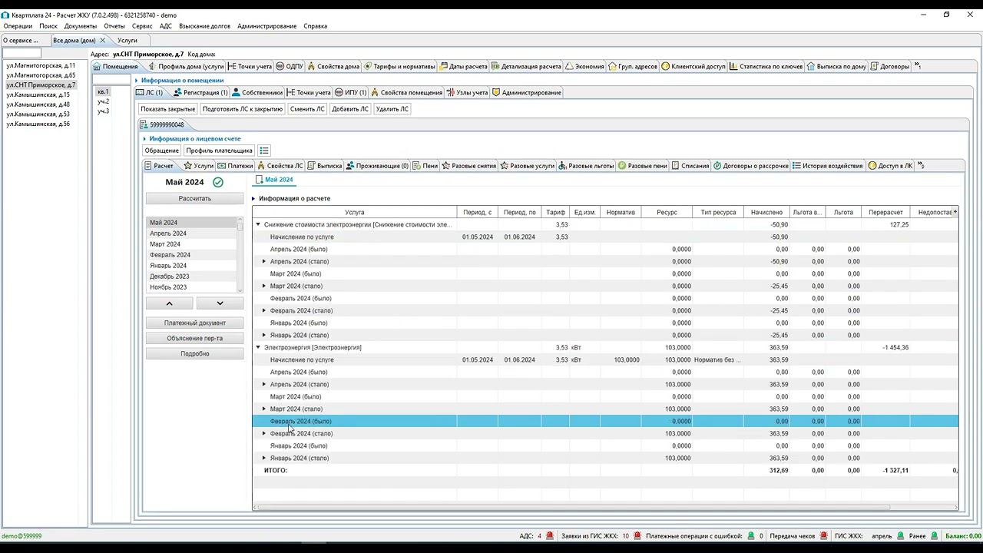Select ул.Камышинская, д.56 in address list
The width and height of the screenshot is (983, 553).
38,124
